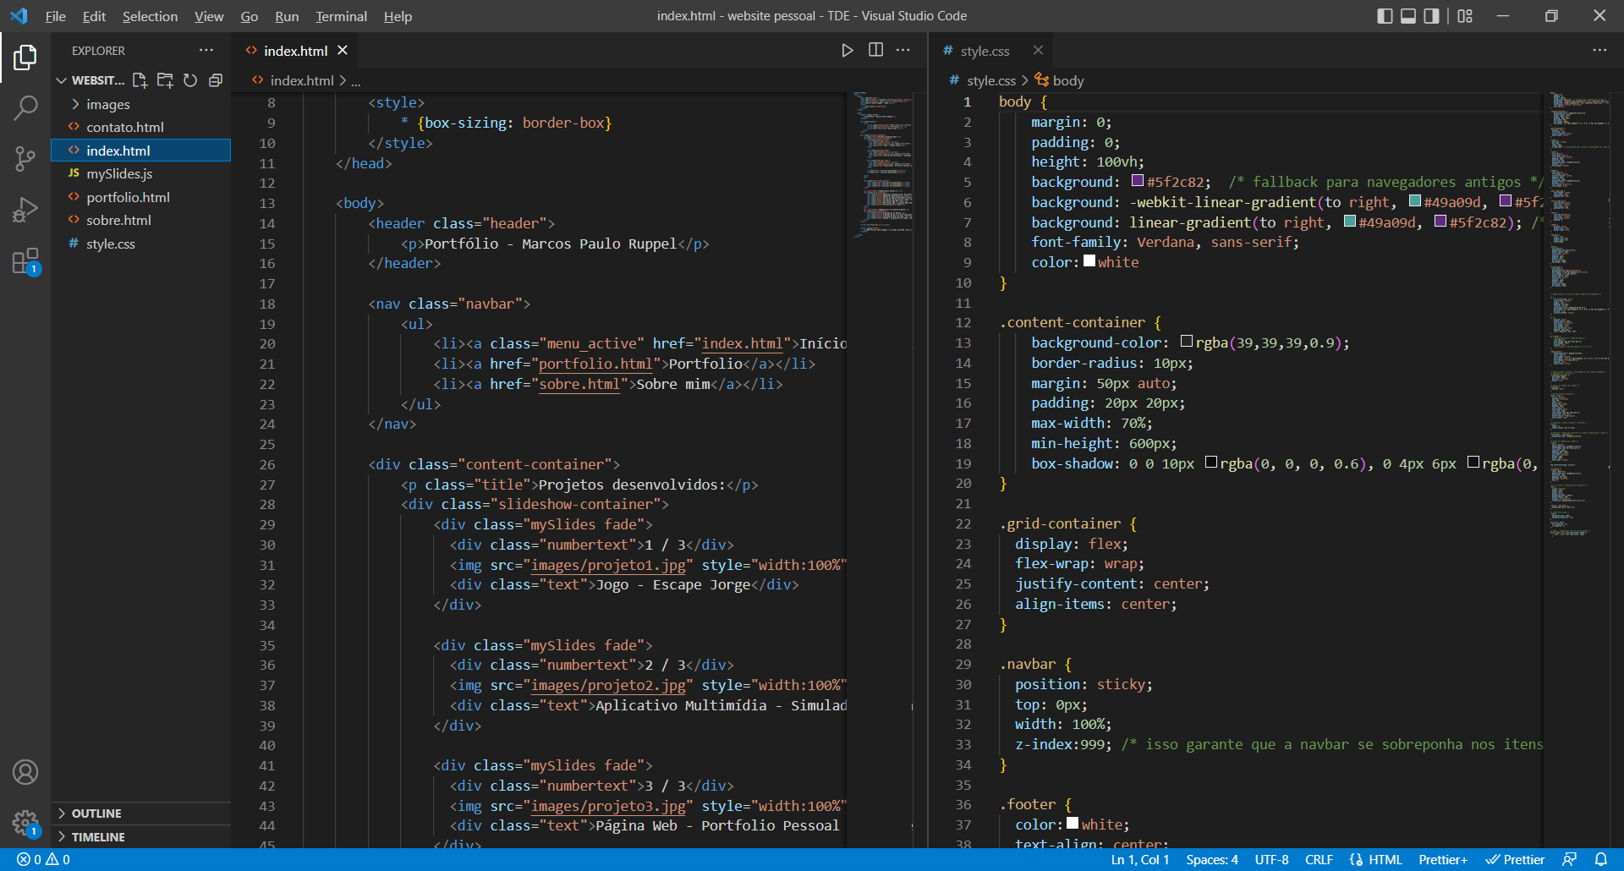Refresh the Explorer file tree
Screen dimensions: 1624x871
pyautogui.click(x=190, y=80)
